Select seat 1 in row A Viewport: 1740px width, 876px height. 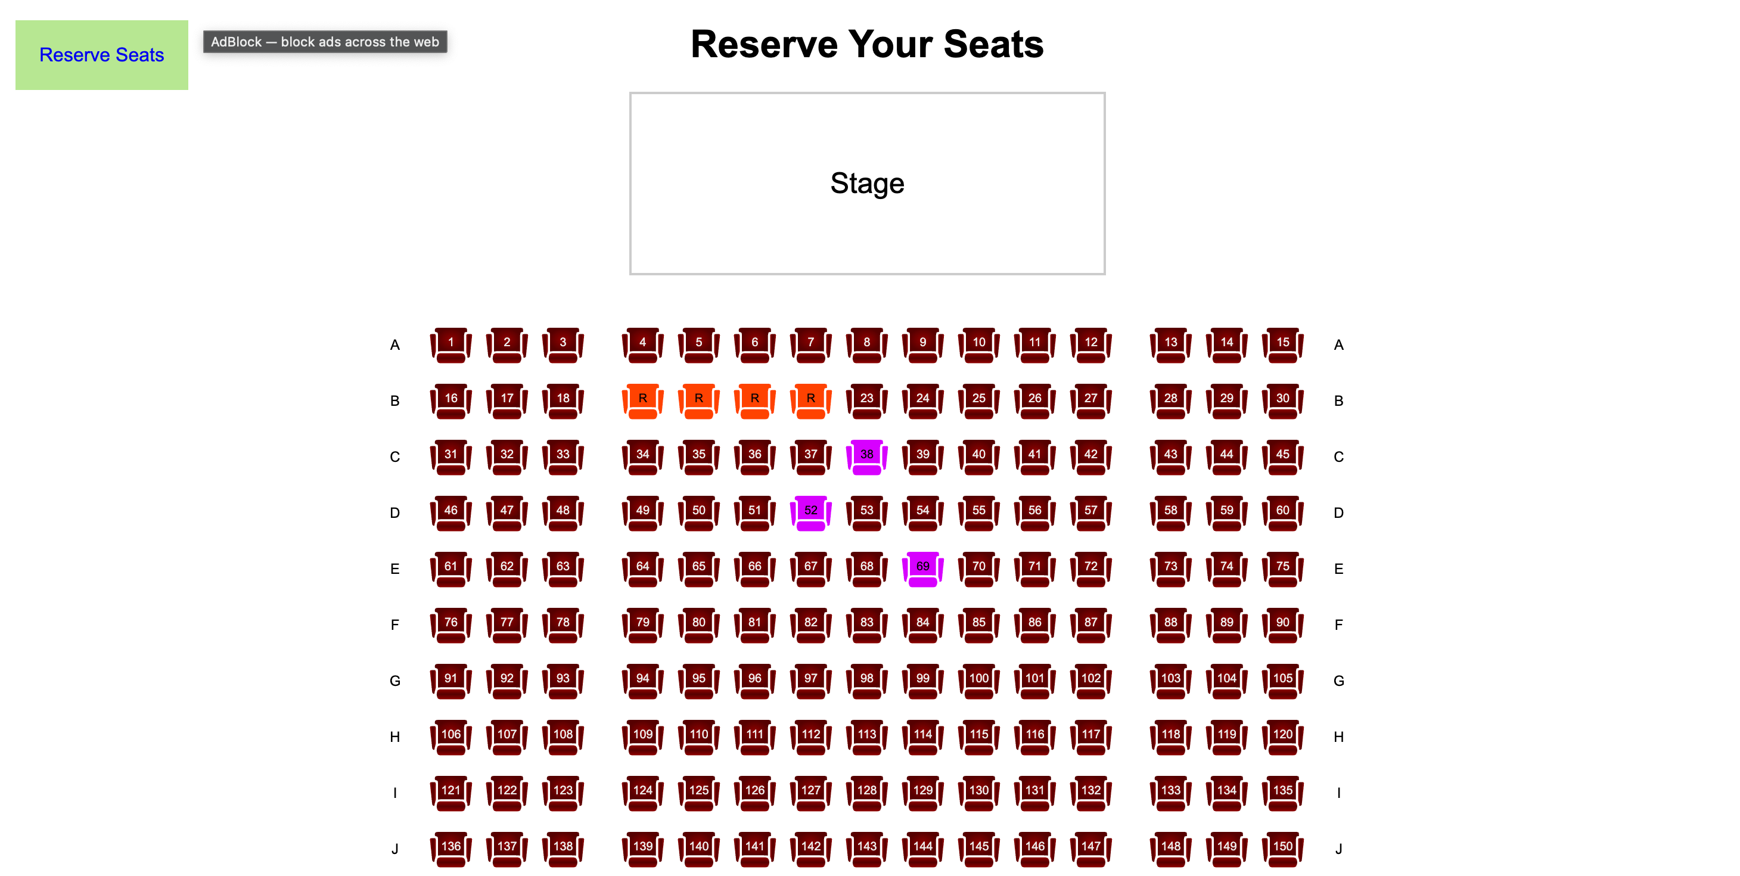[x=450, y=346]
